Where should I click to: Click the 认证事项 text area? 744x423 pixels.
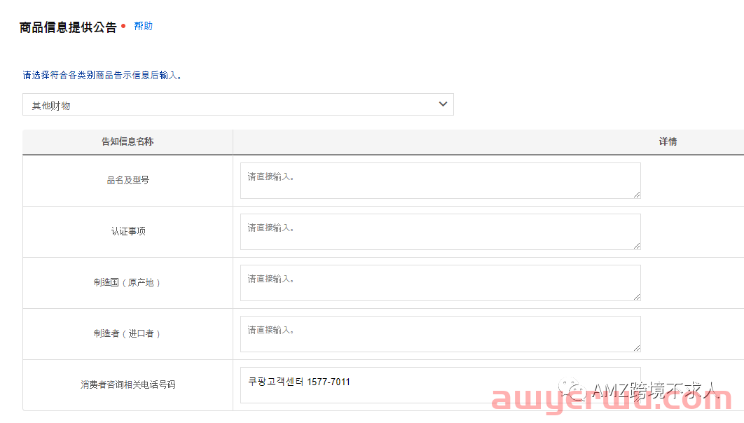tap(440, 231)
